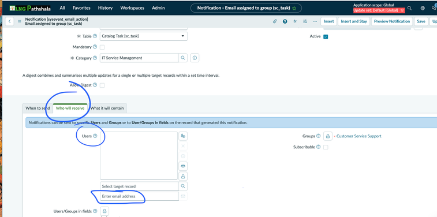The image size is (437, 217).
Task: Focus the Category IT Service Management field
Action: (x=139, y=58)
